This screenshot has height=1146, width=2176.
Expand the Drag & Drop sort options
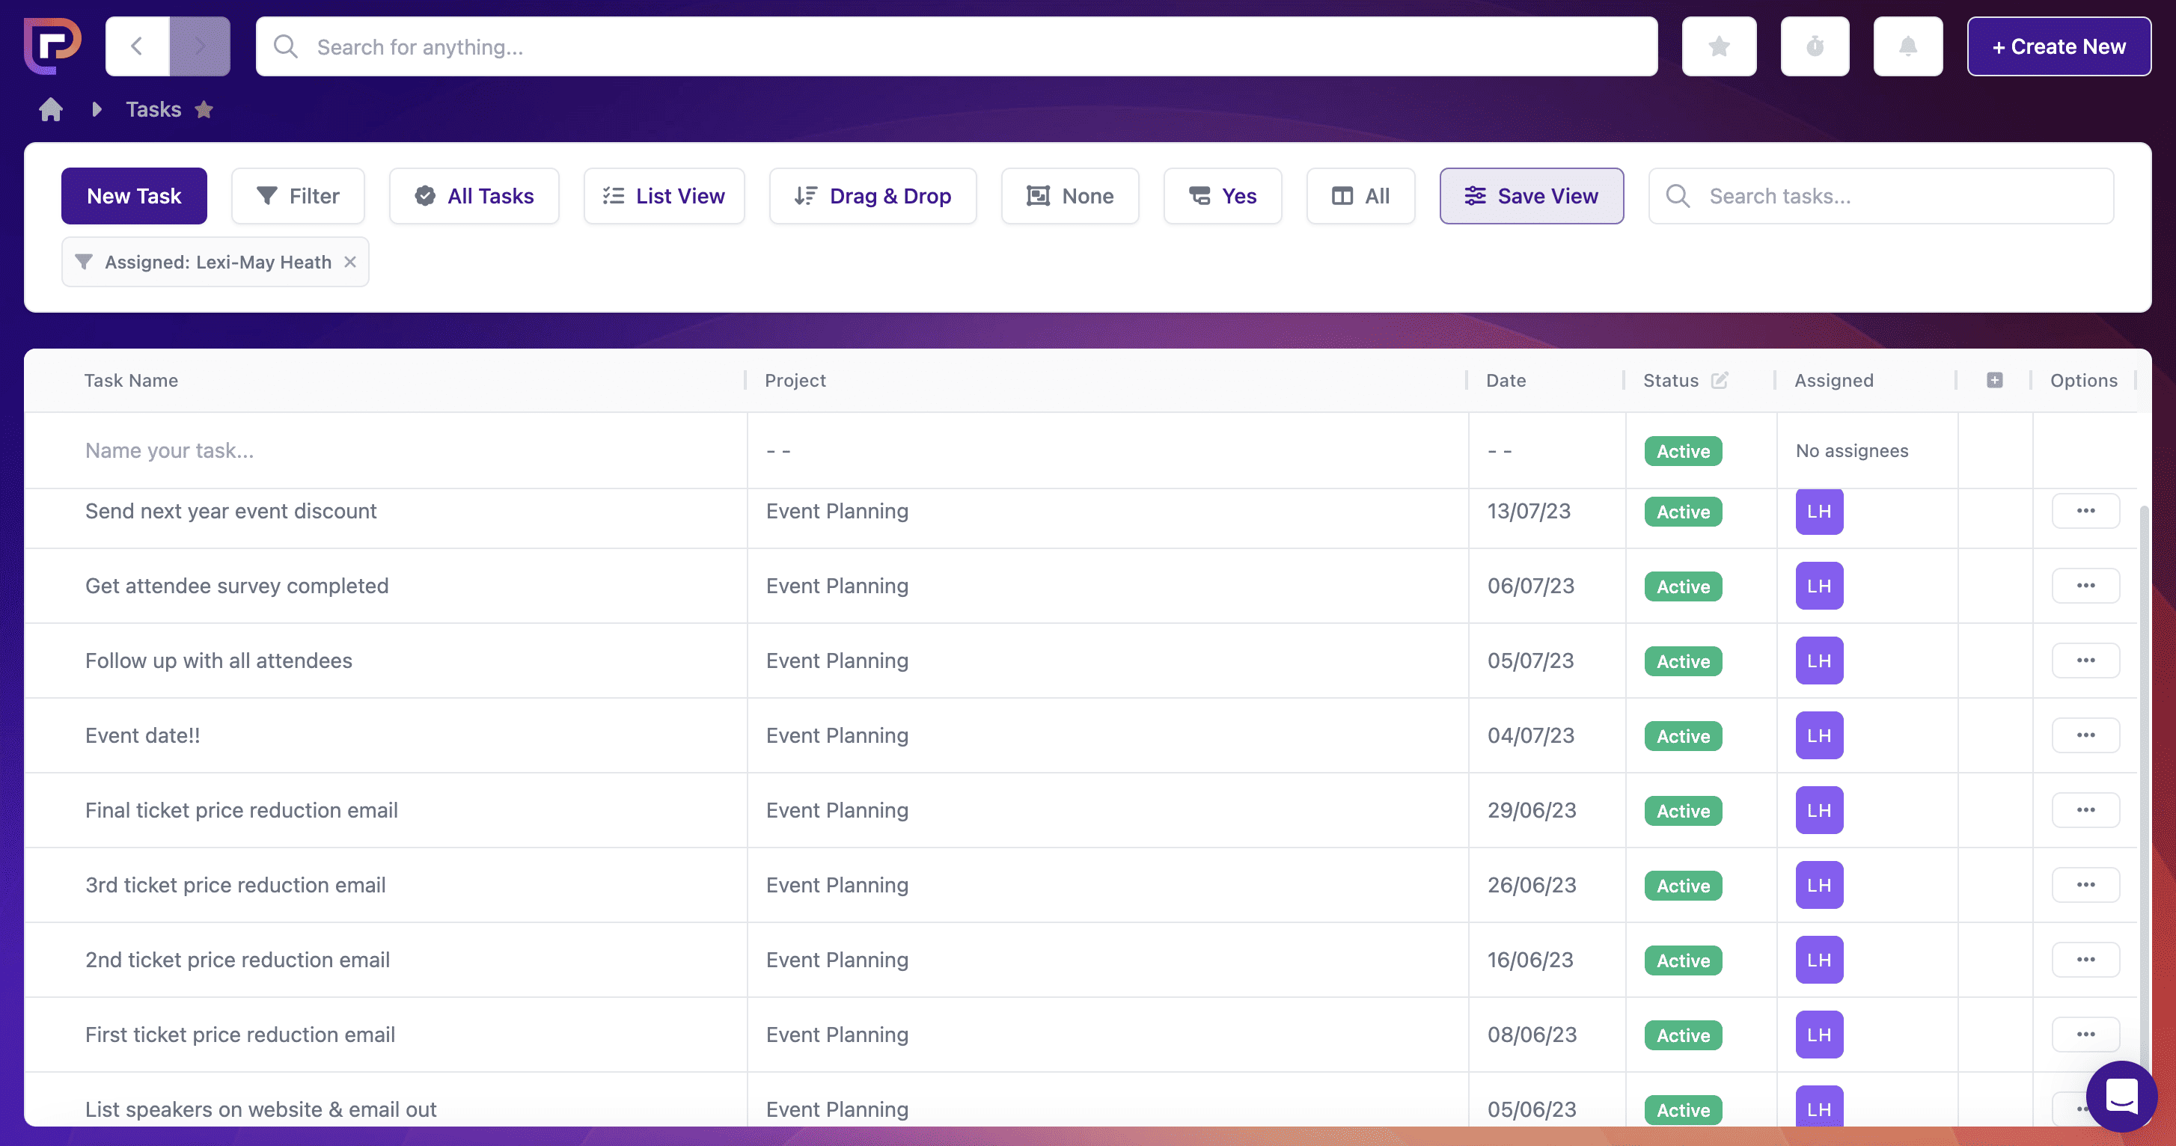click(872, 196)
